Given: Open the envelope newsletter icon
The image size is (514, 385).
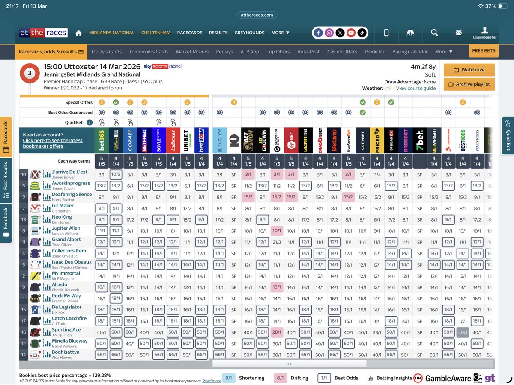Looking at the screenshot, I should (x=458, y=33).
